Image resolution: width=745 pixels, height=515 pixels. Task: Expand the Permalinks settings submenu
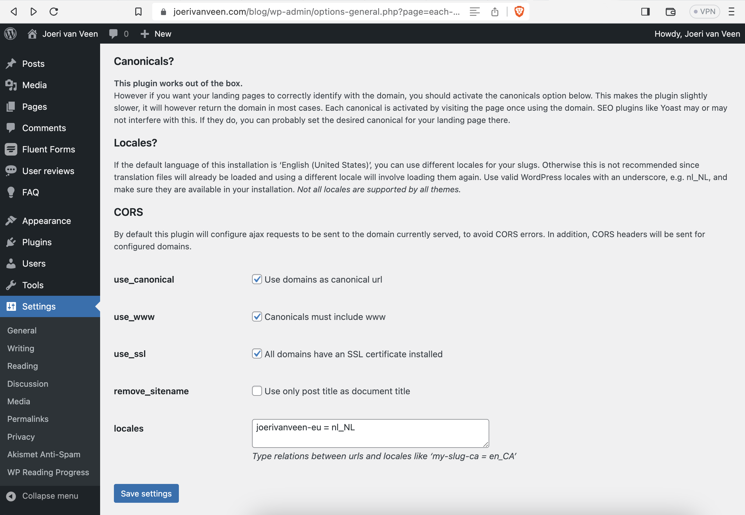point(28,418)
